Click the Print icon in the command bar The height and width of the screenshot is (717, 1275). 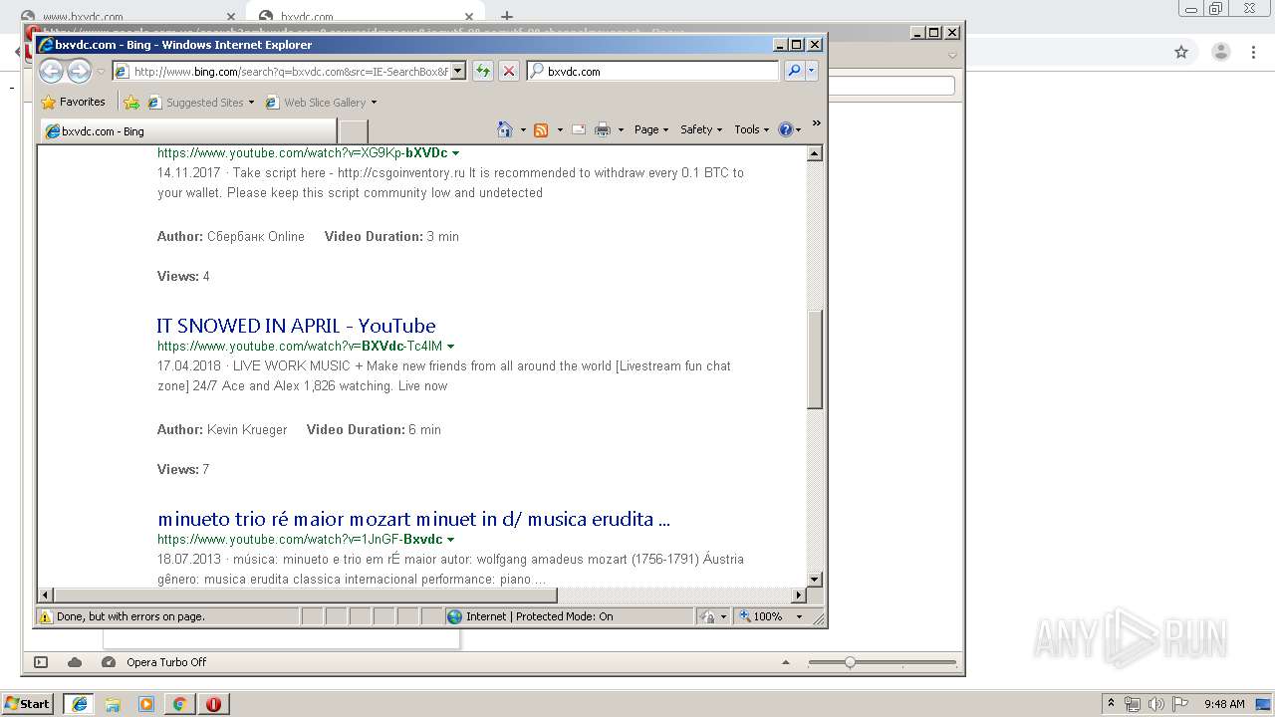pos(603,129)
